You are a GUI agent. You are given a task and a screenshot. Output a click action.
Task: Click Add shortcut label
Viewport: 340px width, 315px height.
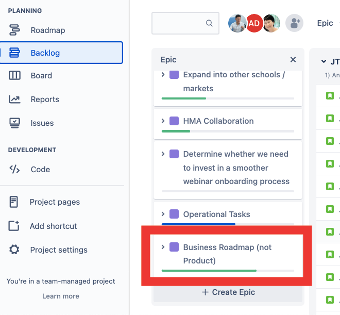(54, 226)
